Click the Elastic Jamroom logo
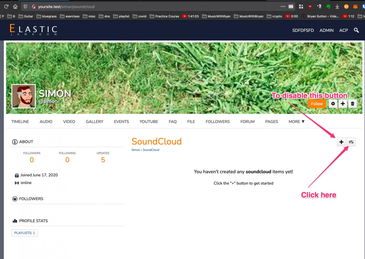365x259 pixels. [x=33, y=30]
